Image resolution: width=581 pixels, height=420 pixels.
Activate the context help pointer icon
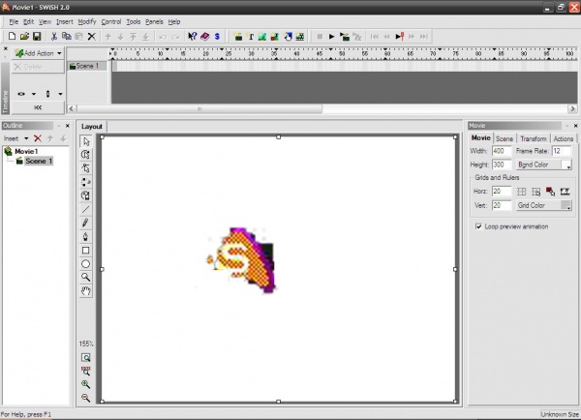(x=192, y=37)
